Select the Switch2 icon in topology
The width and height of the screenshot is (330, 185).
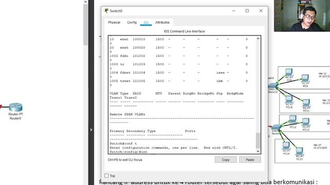[273, 86]
